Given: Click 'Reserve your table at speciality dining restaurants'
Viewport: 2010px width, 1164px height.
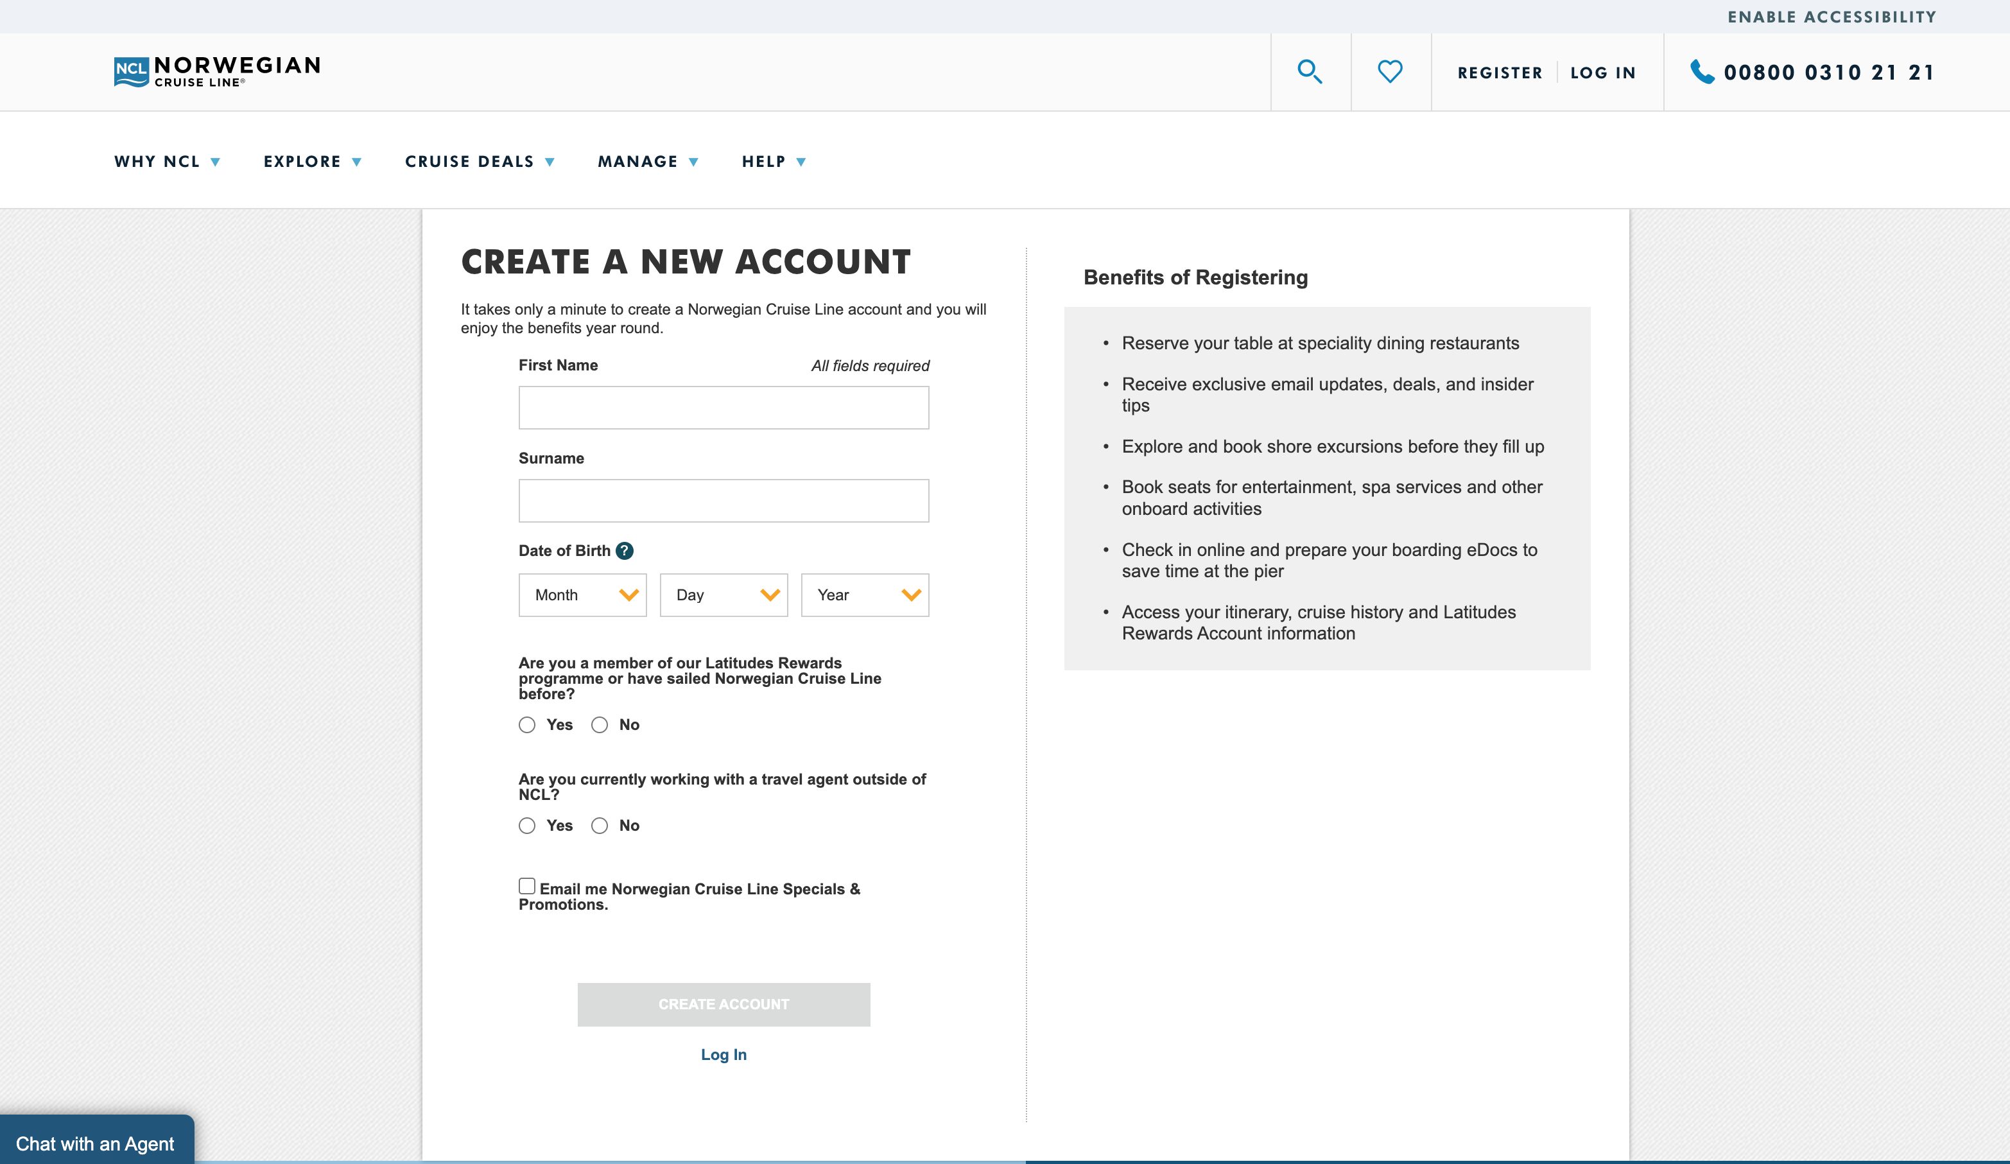Looking at the screenshot, I should (x=1320, y=343).
